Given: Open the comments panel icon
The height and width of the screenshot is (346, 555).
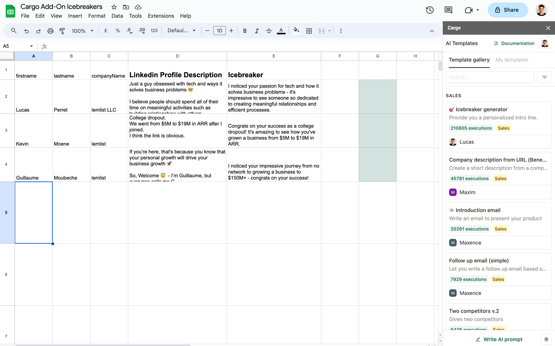Looking at the screenshot, I should (x=448, y=10).
